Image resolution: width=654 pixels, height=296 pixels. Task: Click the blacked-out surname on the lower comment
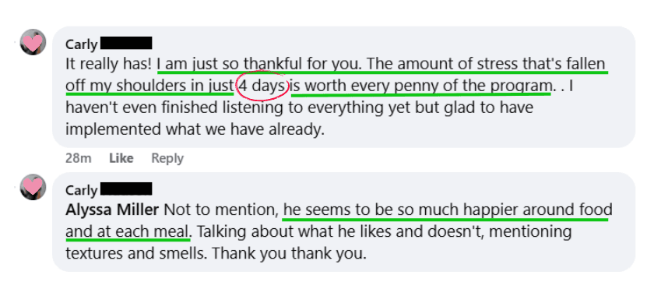126,189
